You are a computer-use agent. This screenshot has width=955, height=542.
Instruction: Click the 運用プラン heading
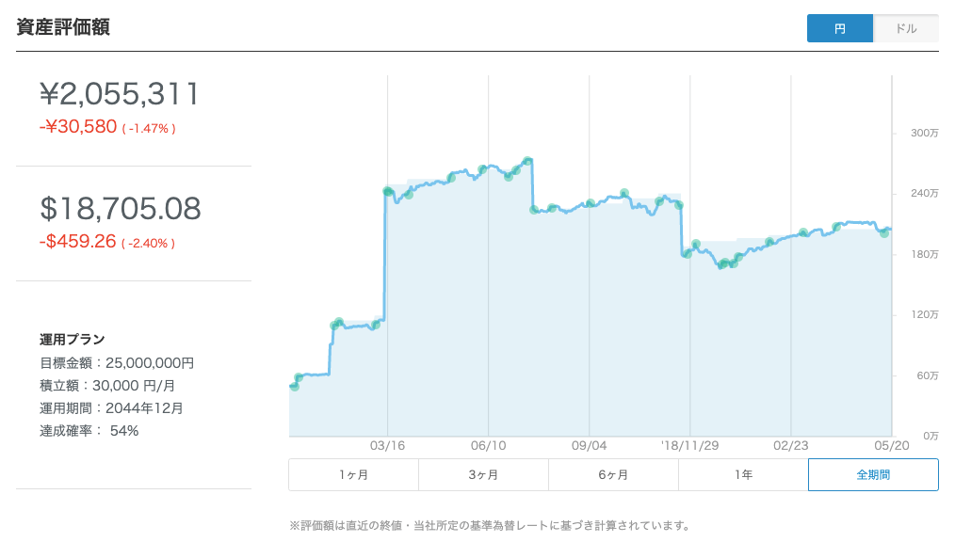click(x=72, y=340)
